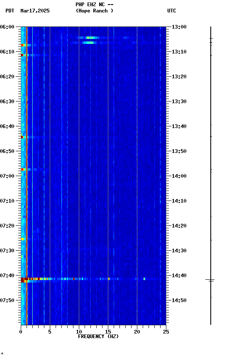Click the 13:50 UTC time label
Viewport: 229px width, 358px height.
pos(179,151)
